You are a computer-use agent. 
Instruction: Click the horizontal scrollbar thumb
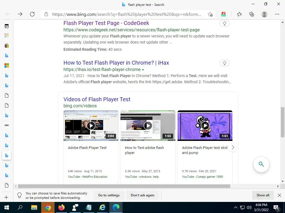[124, 186]
